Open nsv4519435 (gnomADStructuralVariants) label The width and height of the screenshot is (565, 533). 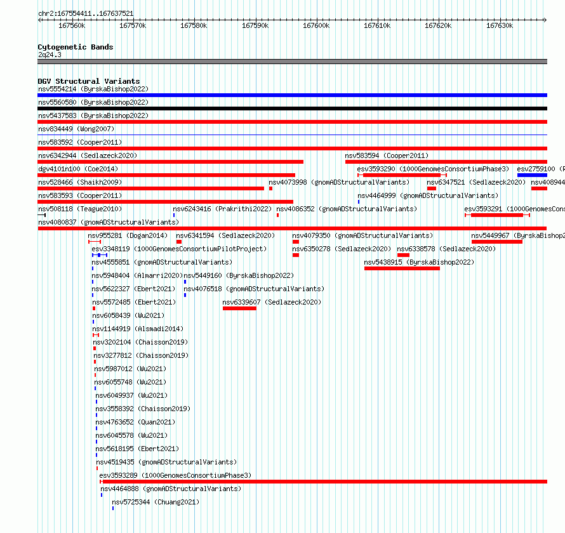(x=166, y=462)
